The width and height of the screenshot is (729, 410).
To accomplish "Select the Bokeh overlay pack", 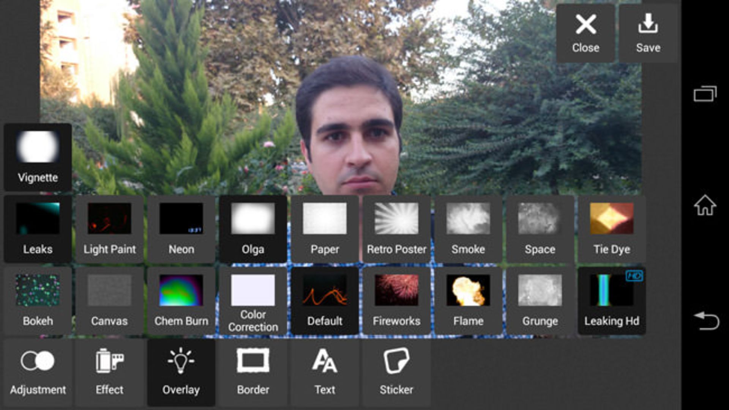I will (x=38, y=300).
